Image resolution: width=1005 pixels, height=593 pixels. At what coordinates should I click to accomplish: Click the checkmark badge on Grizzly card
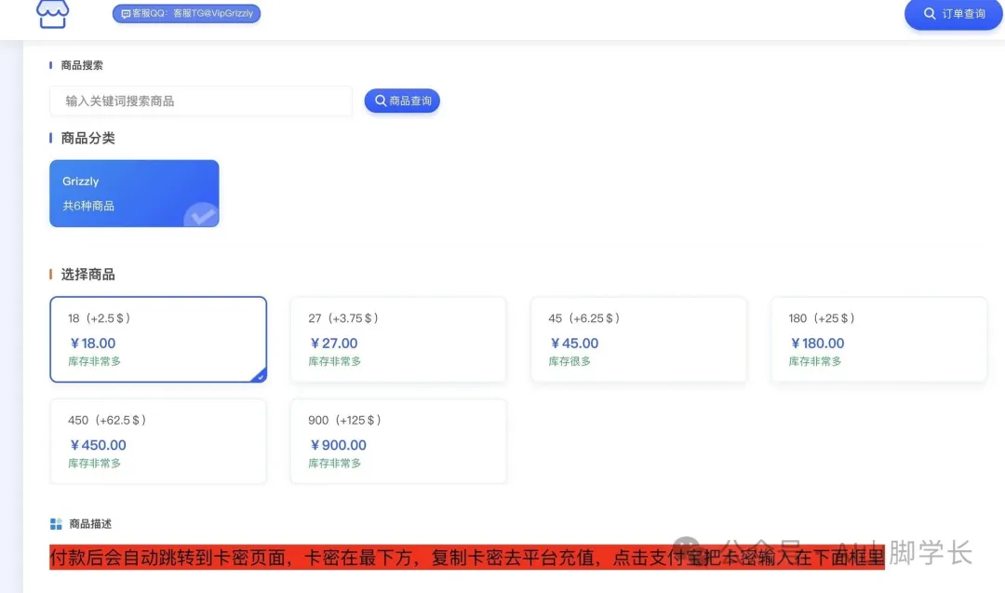[200, 214]
